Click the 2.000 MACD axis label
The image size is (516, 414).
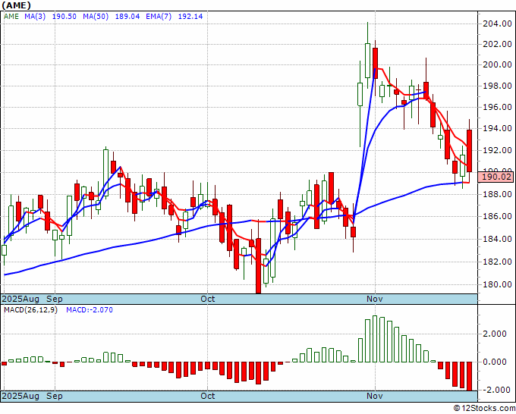(495, 334)
